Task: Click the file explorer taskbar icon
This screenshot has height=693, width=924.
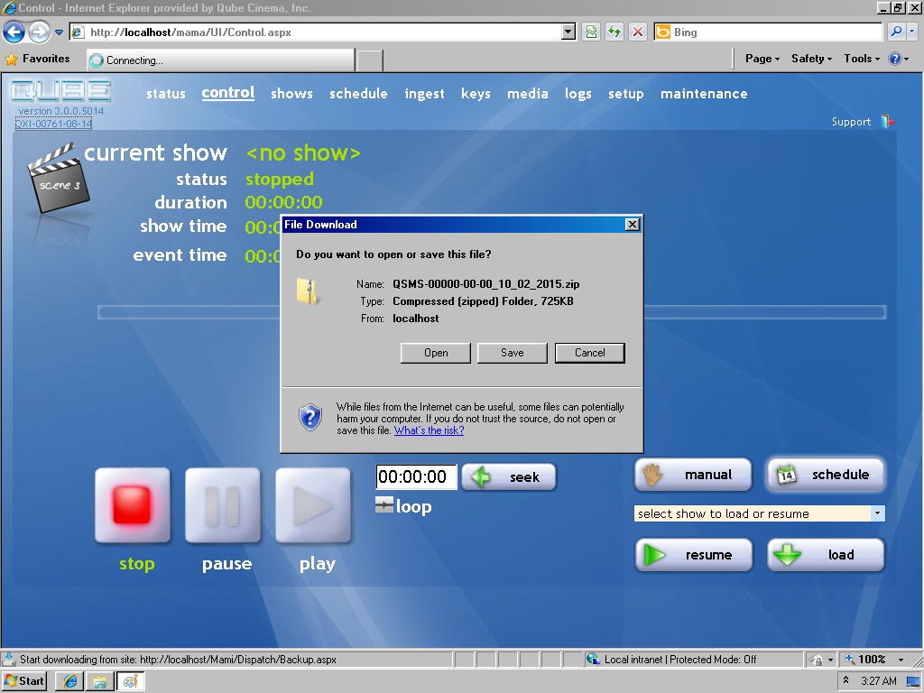Action: [x=100, y=681]
